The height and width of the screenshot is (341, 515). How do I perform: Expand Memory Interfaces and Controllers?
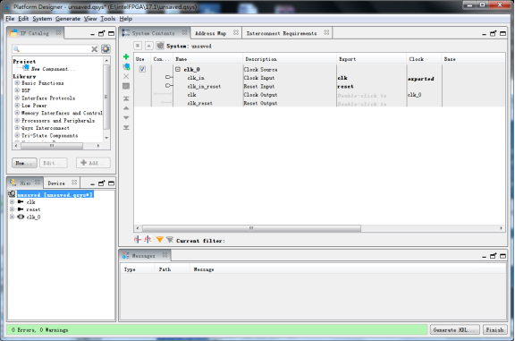tap(17, 113)
